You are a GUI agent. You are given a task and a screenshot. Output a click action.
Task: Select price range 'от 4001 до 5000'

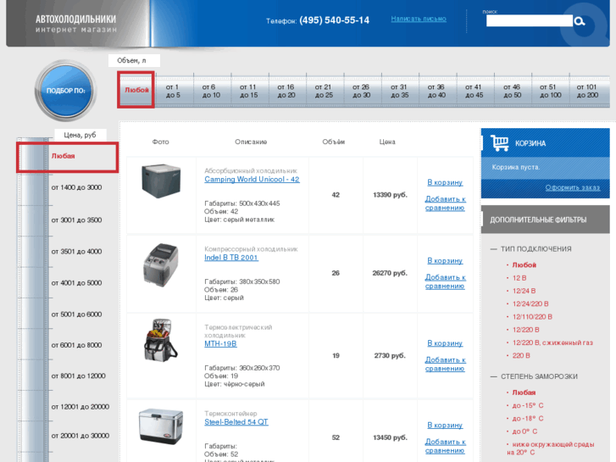tap(76, 283)
